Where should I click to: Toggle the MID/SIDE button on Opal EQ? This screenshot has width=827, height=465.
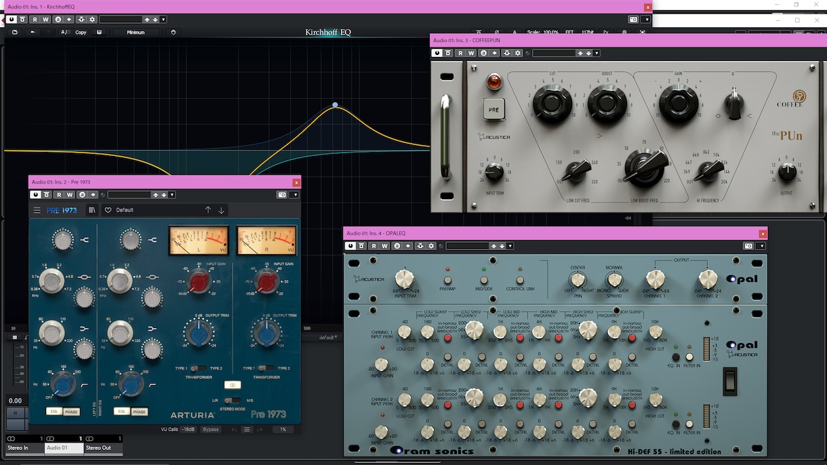[483, 279]
